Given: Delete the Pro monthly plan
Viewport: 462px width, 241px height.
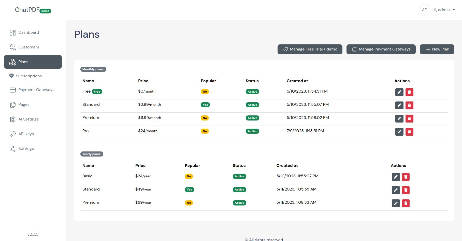Looking at the screenshot, I should [x=409, y=132].
